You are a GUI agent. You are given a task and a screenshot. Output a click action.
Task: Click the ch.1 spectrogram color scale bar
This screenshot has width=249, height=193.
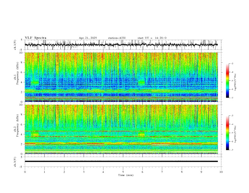pos(227,81)
